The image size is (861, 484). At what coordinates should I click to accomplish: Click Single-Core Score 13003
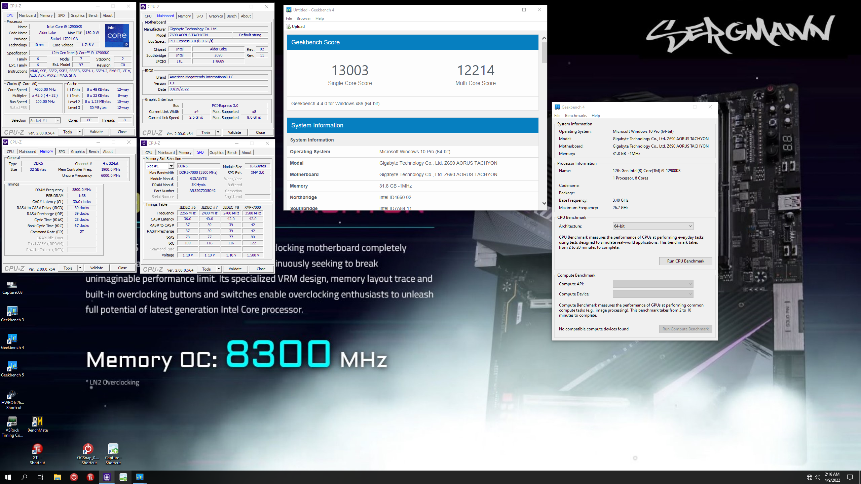350,70
